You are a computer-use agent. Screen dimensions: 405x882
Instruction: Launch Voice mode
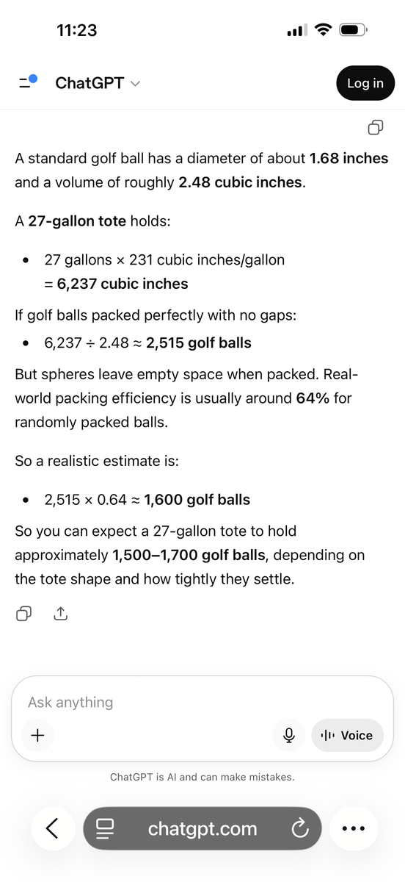pyautogui.click(x=348, y=735)
